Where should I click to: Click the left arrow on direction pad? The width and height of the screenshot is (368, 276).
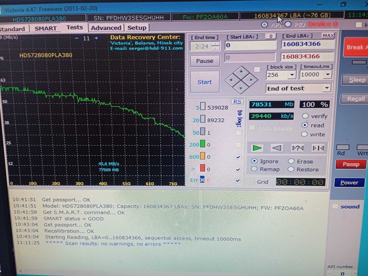[231, 80]
